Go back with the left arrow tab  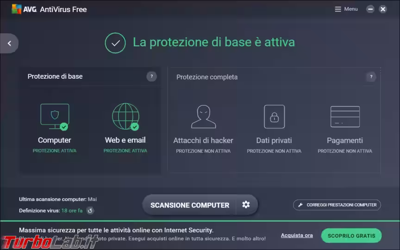(x=9, y=44)
